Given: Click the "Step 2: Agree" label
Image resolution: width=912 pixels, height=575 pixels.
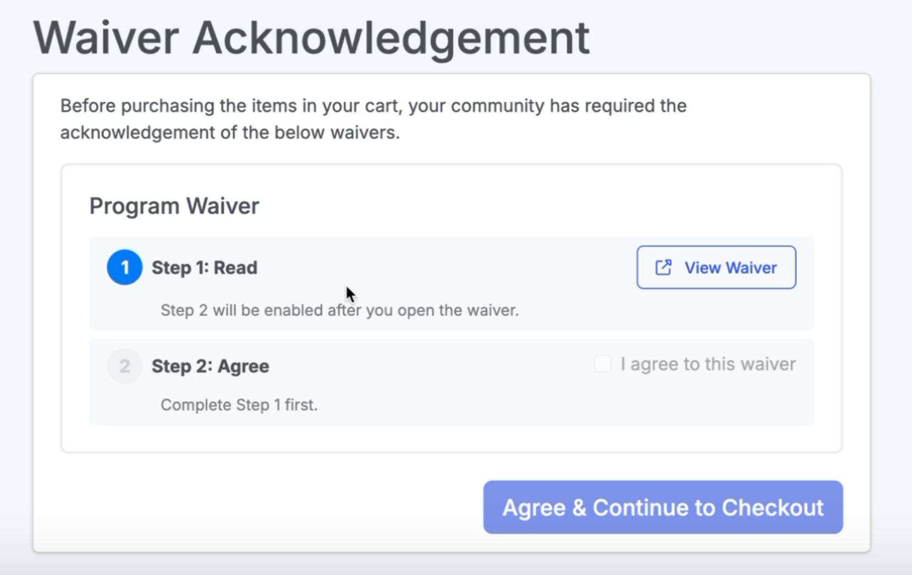Looking at the screenshot, I should point(210,366).
